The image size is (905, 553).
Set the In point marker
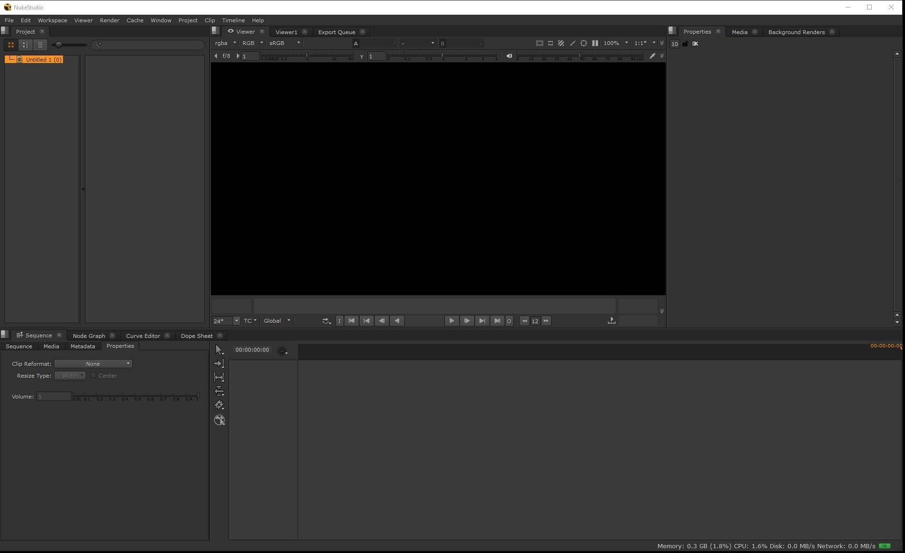point(339,321)
